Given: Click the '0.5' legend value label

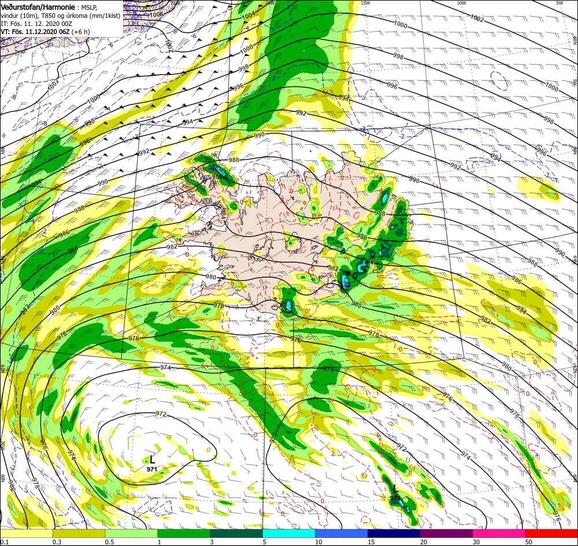Looking at the screenshot, I should point(109,542).
